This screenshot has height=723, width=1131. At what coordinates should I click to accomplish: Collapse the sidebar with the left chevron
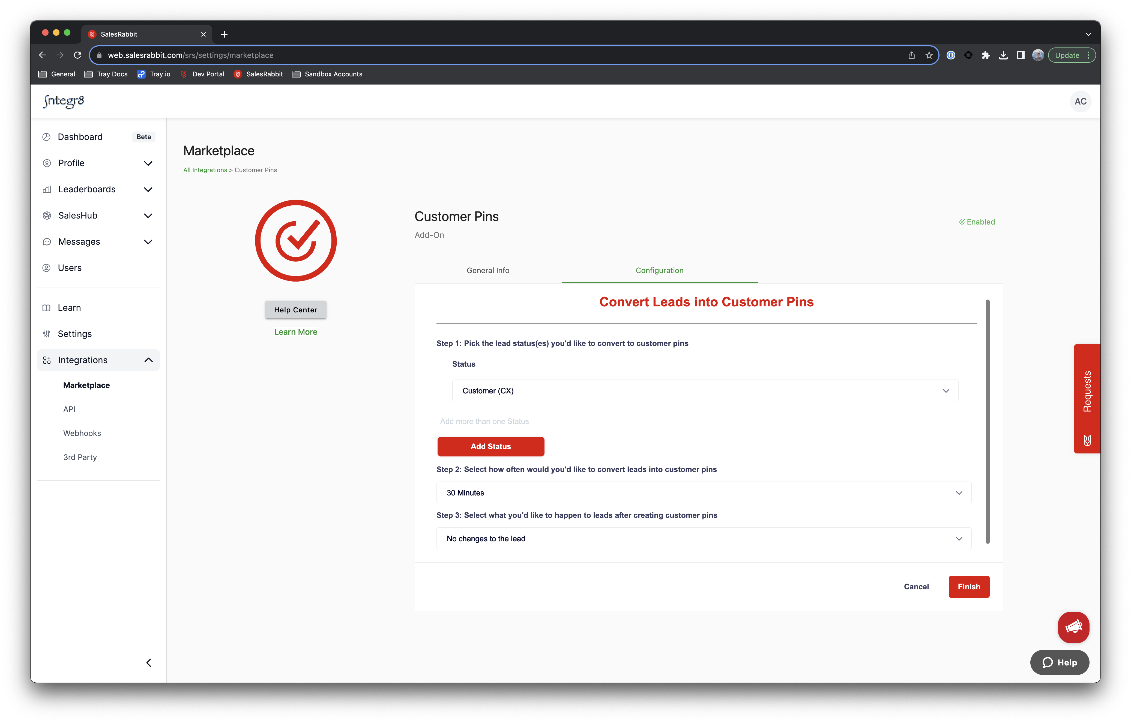pos(148,662)
